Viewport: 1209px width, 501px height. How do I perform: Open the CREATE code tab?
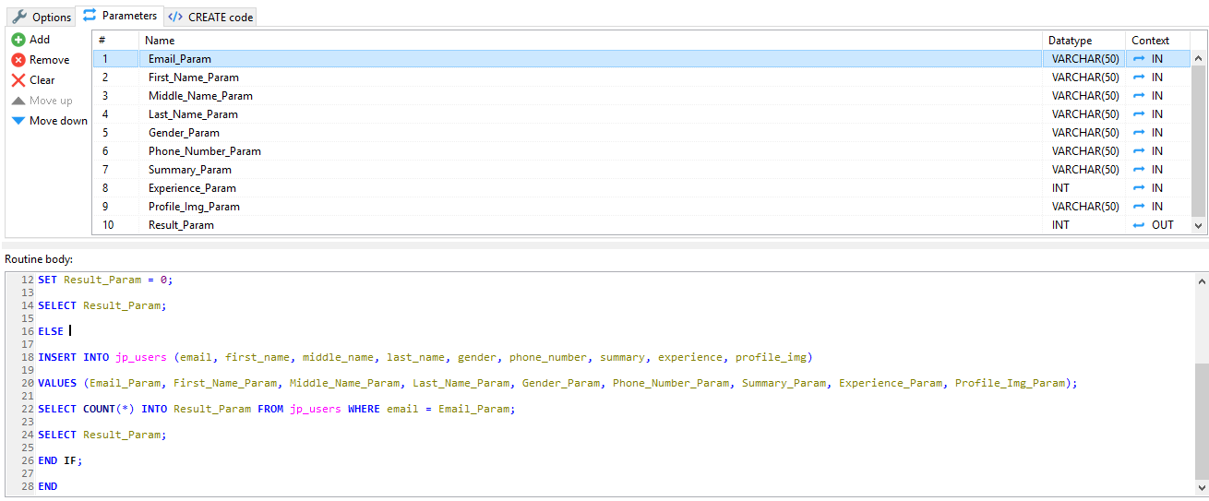[210, 17]
